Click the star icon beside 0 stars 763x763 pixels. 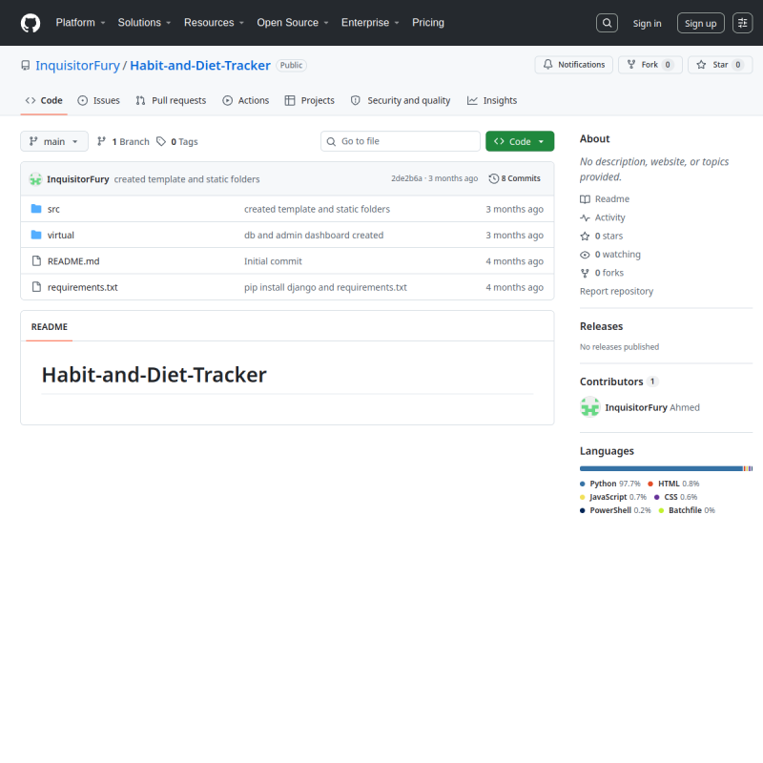tap(585, 236)
